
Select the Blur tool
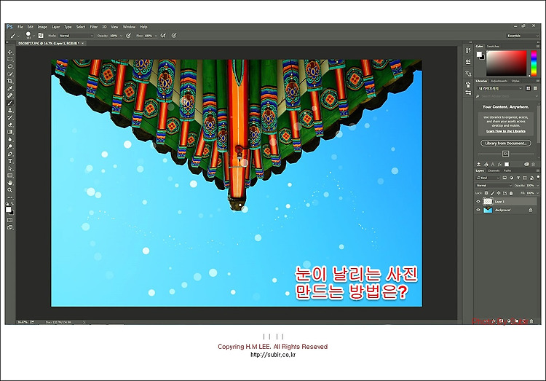click(10, 139)
